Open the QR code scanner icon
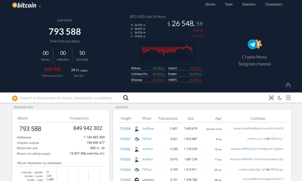Viewport: 302px width, 181px height. 271,98
